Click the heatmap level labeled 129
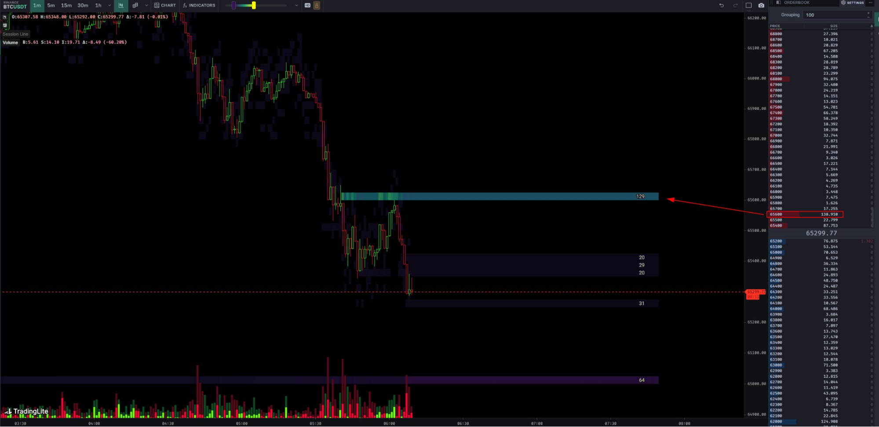 tap(500, 196)
